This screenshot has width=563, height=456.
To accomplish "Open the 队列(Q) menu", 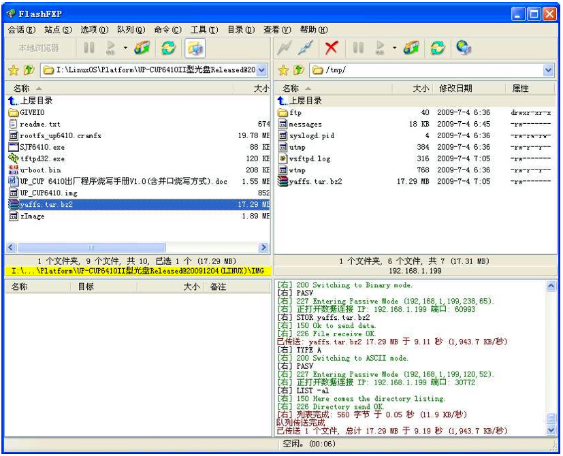I will click(x=131, y=30).
